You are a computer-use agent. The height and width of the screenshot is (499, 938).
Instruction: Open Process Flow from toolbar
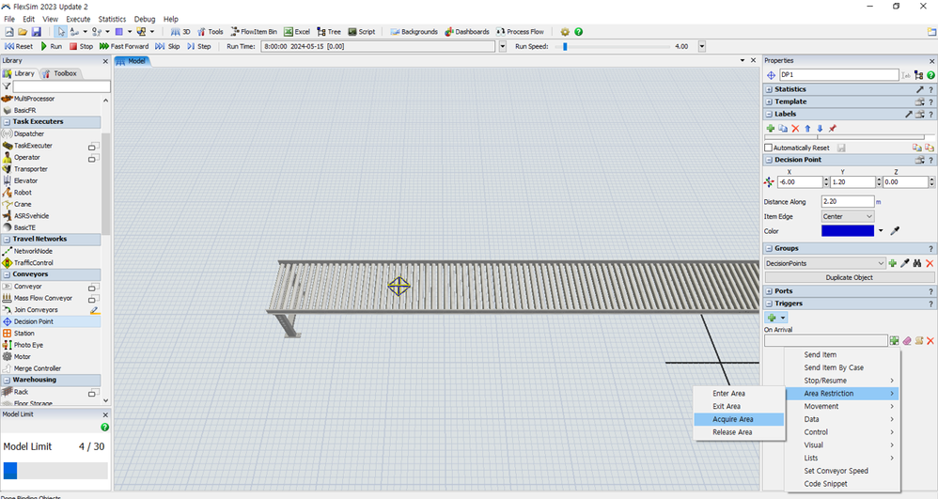(521, 32)
